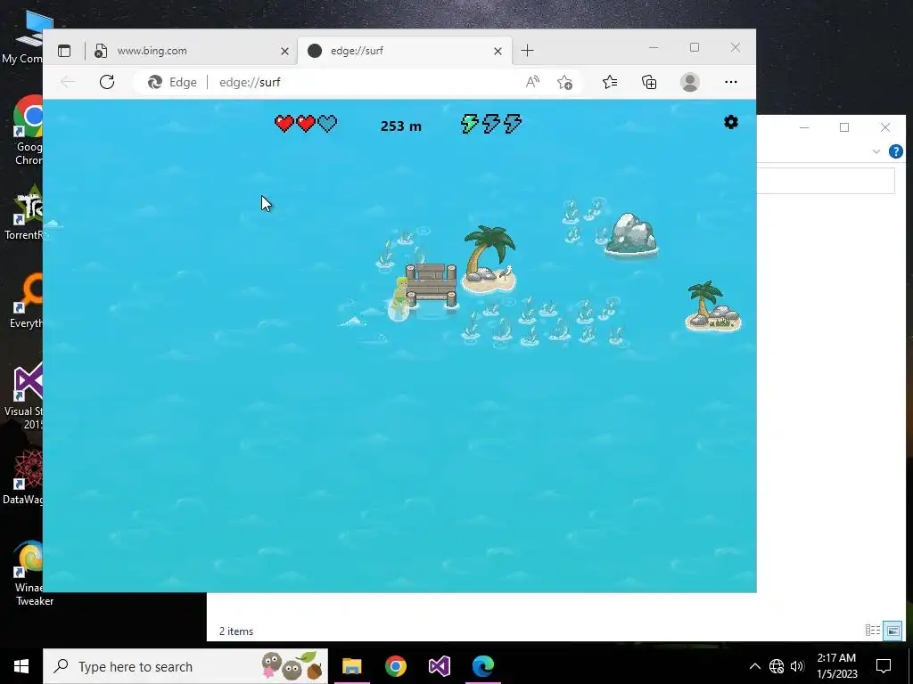Activate Read aloud icon in address bar
The image size is (913, 684).
pos(532,82)
